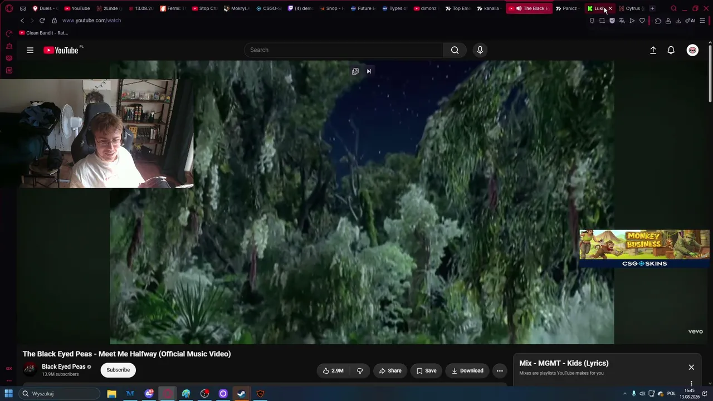
Task: Switch to the Duels tab
Action: click(x=46, y=8)
